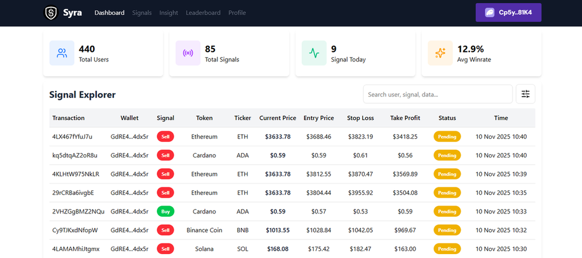Open the Signals tab

[x=142, y=13]
